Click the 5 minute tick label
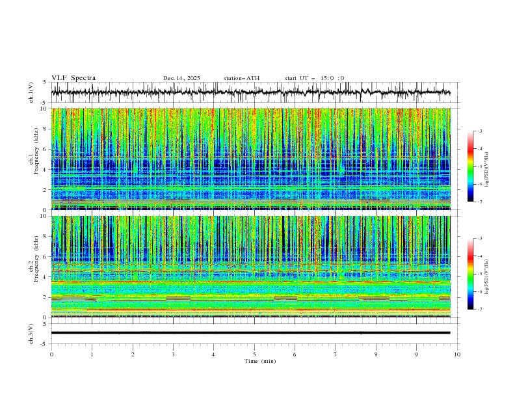 (x=254, y=354)
